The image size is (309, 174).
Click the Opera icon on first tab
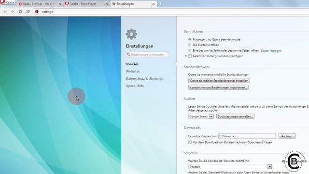click(20, 4)
